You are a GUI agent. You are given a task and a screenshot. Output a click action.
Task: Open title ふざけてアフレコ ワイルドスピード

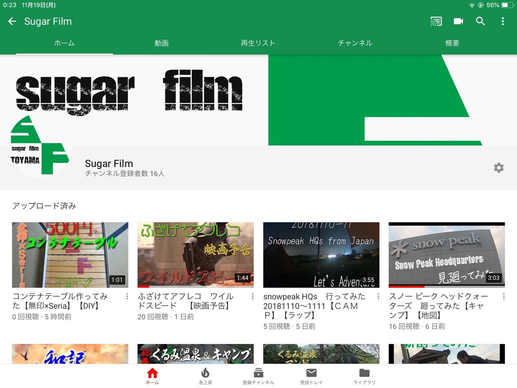click(186, 301)
